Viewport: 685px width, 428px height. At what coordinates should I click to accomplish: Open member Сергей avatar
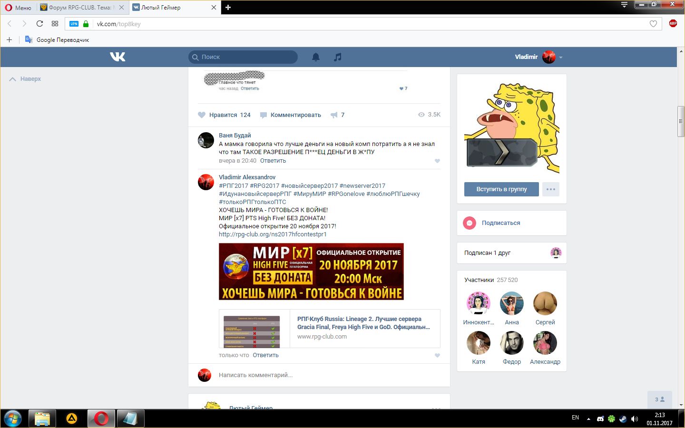click(x=545, y=303)
